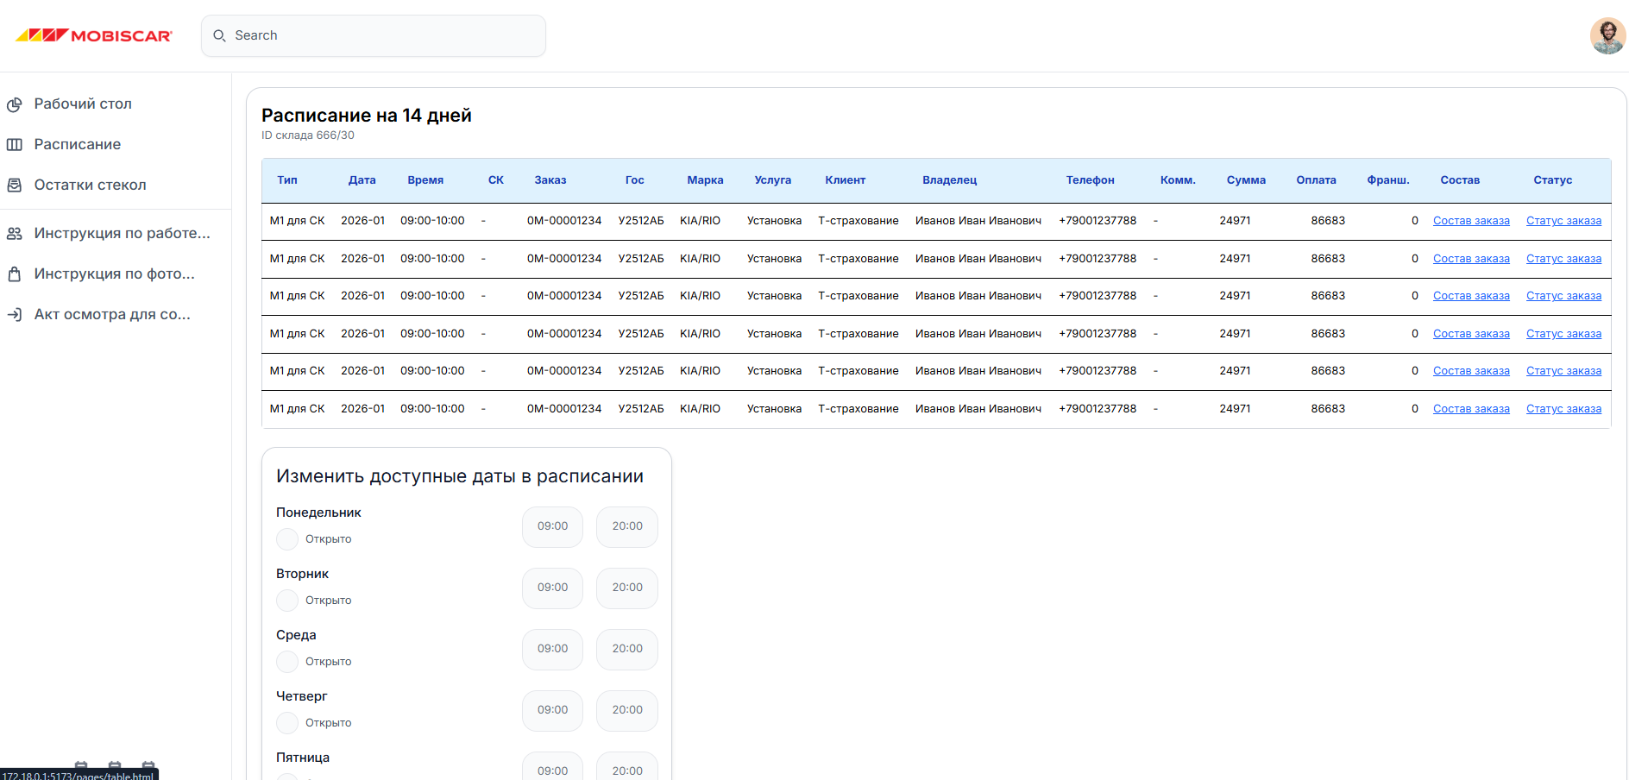Click the Инструкция по работе users icon
Viewport: 1629px width, 780px height.
[x=15, y=234]
